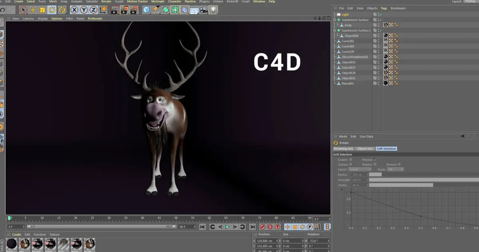Click the Autokeying icon
This screenshot has height=252, width=479.
coord(270,227)
